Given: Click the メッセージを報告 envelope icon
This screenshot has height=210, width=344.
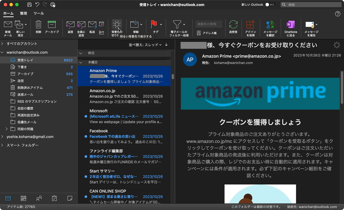Looking at the screenshot, I should [310, 25].
